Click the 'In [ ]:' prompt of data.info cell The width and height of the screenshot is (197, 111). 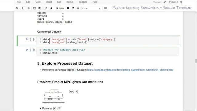(x=30, y=50)
